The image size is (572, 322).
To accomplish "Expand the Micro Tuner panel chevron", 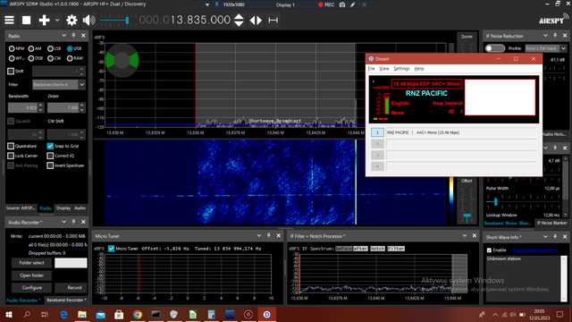I will coord(259,235).
